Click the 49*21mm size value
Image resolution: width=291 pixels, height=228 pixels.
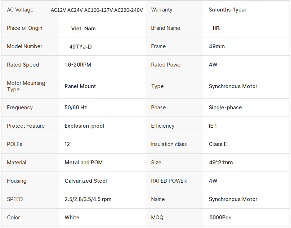[x=221, y=163]
